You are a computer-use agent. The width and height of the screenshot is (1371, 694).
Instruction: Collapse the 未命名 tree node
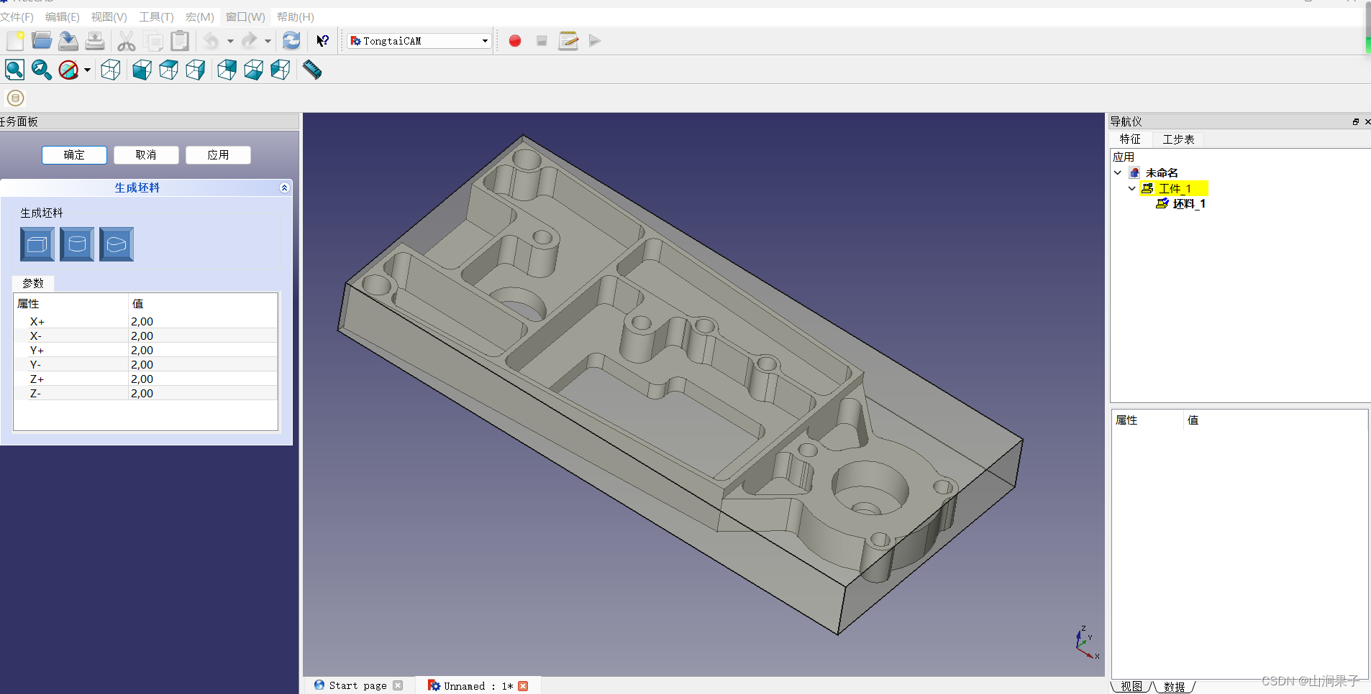[x=1118, y=172]
